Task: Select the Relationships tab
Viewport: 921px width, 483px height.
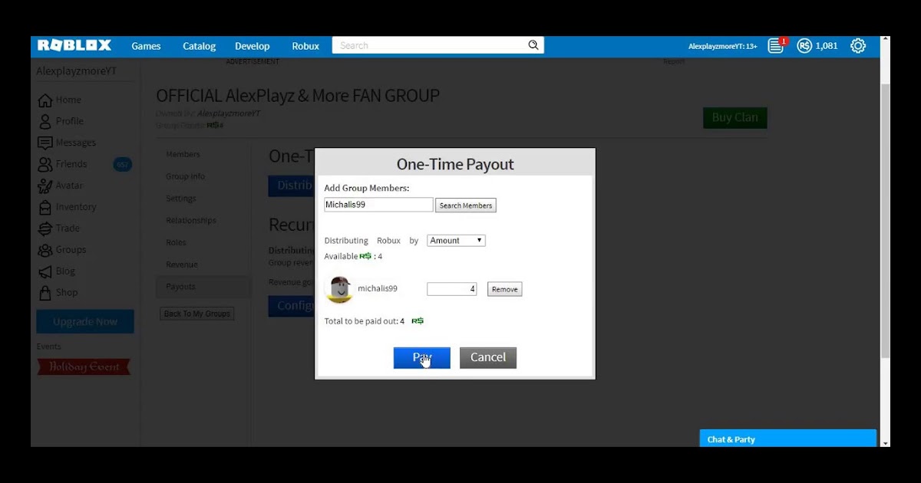Action: (x=191, y=220)
